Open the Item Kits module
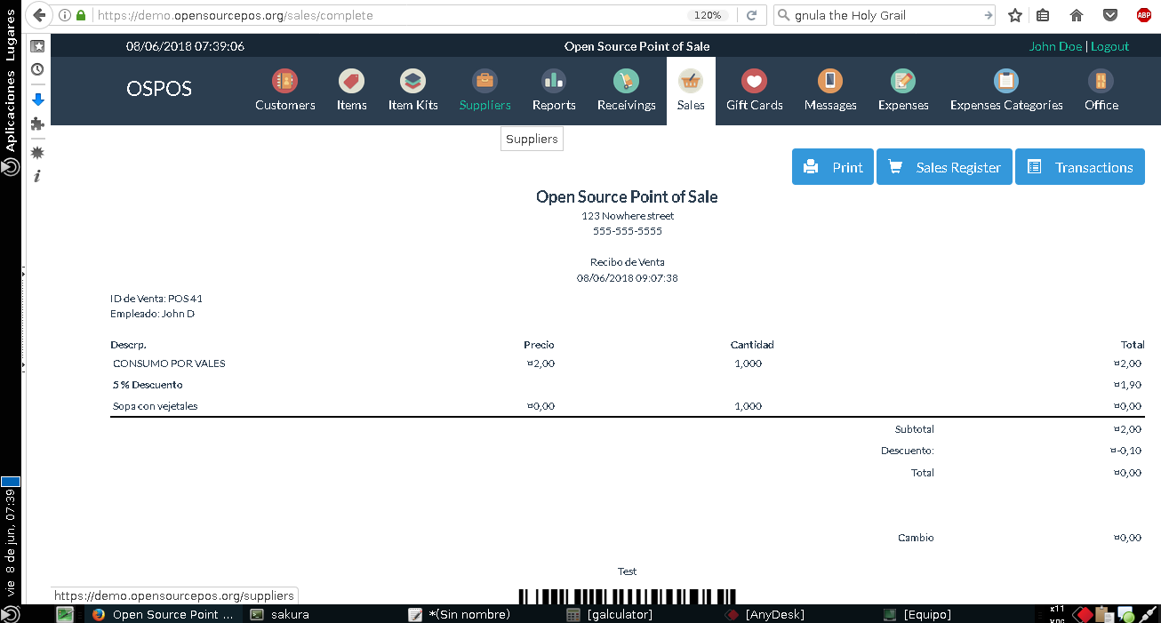The image size is (1161, 623). [412, 89]
